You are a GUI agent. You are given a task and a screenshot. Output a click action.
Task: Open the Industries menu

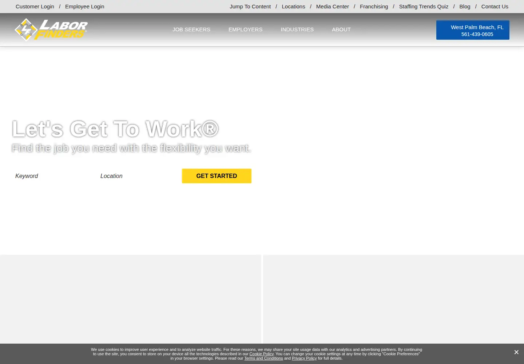(x=297, y=29)
